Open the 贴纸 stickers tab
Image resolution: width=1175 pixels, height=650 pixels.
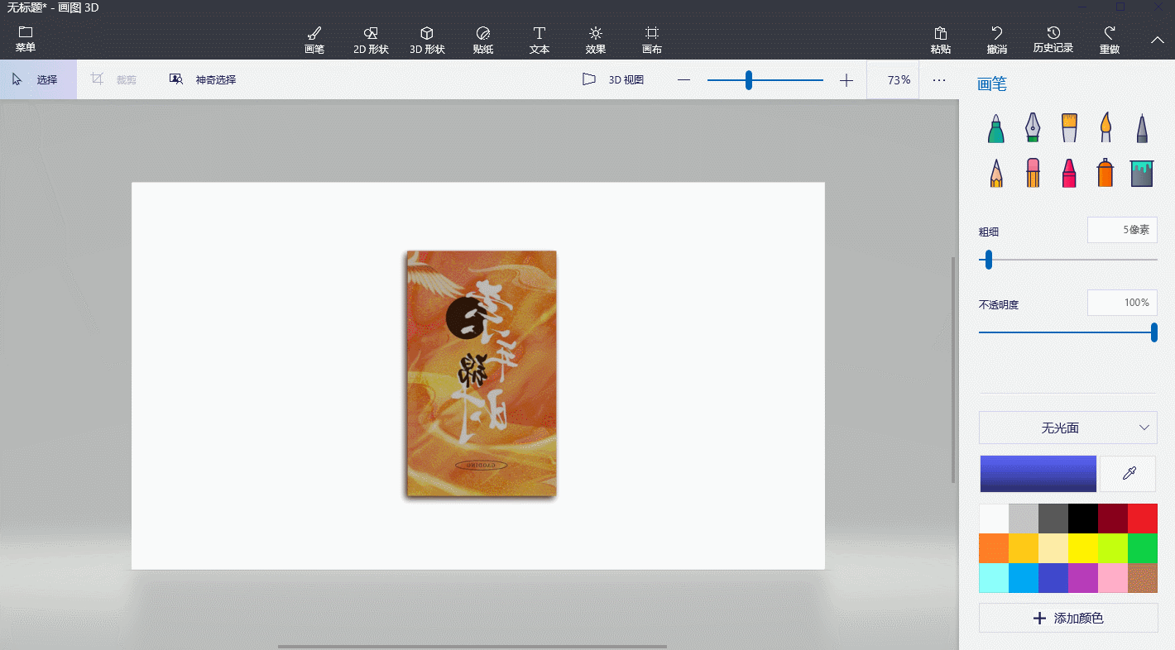483,40
